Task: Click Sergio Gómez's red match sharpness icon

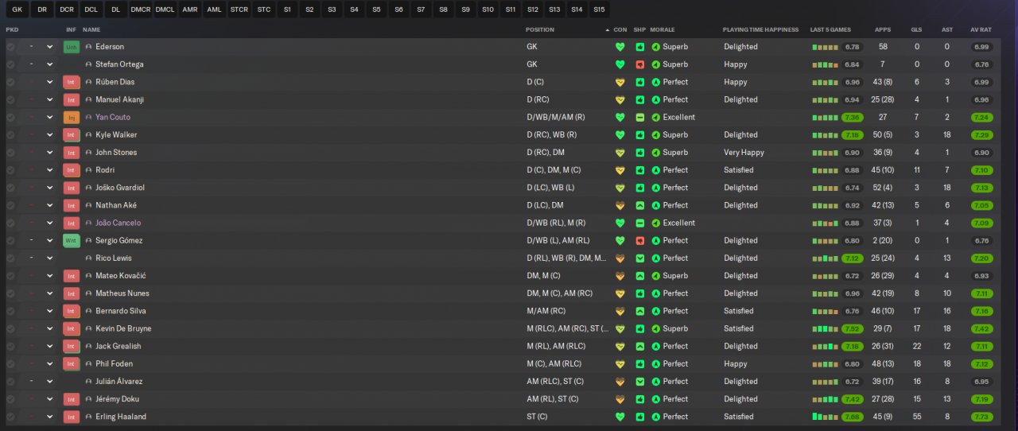Action: pyautogui.click(x=639, y=240)
